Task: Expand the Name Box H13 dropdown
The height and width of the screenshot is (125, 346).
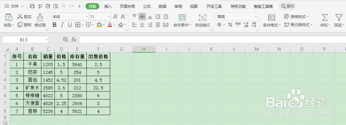Action: [x=47, y=40]
